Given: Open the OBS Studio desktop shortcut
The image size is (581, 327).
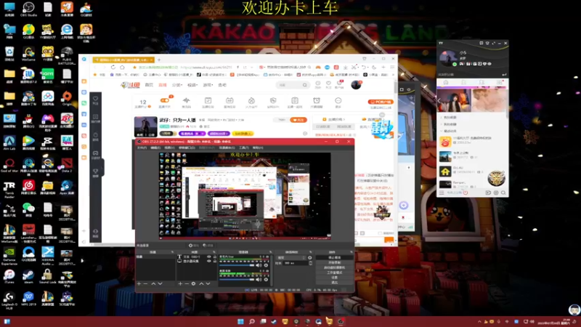Looking at the screenshot, I should pos(28,9).
